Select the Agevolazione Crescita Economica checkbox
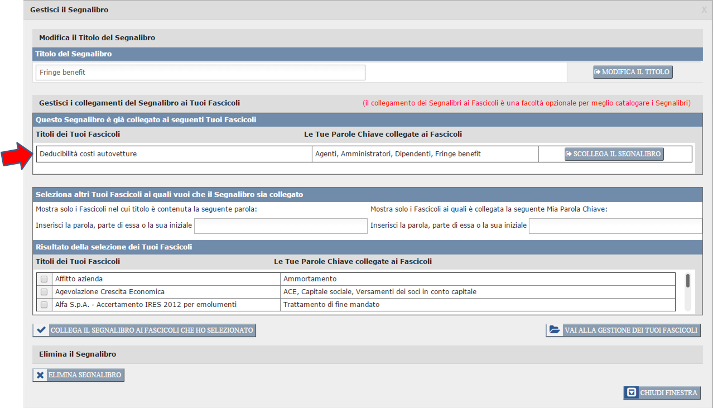Image resolution: width=713 pixels, height=408 pixels. pyautogui.click(x=44, y=292)
